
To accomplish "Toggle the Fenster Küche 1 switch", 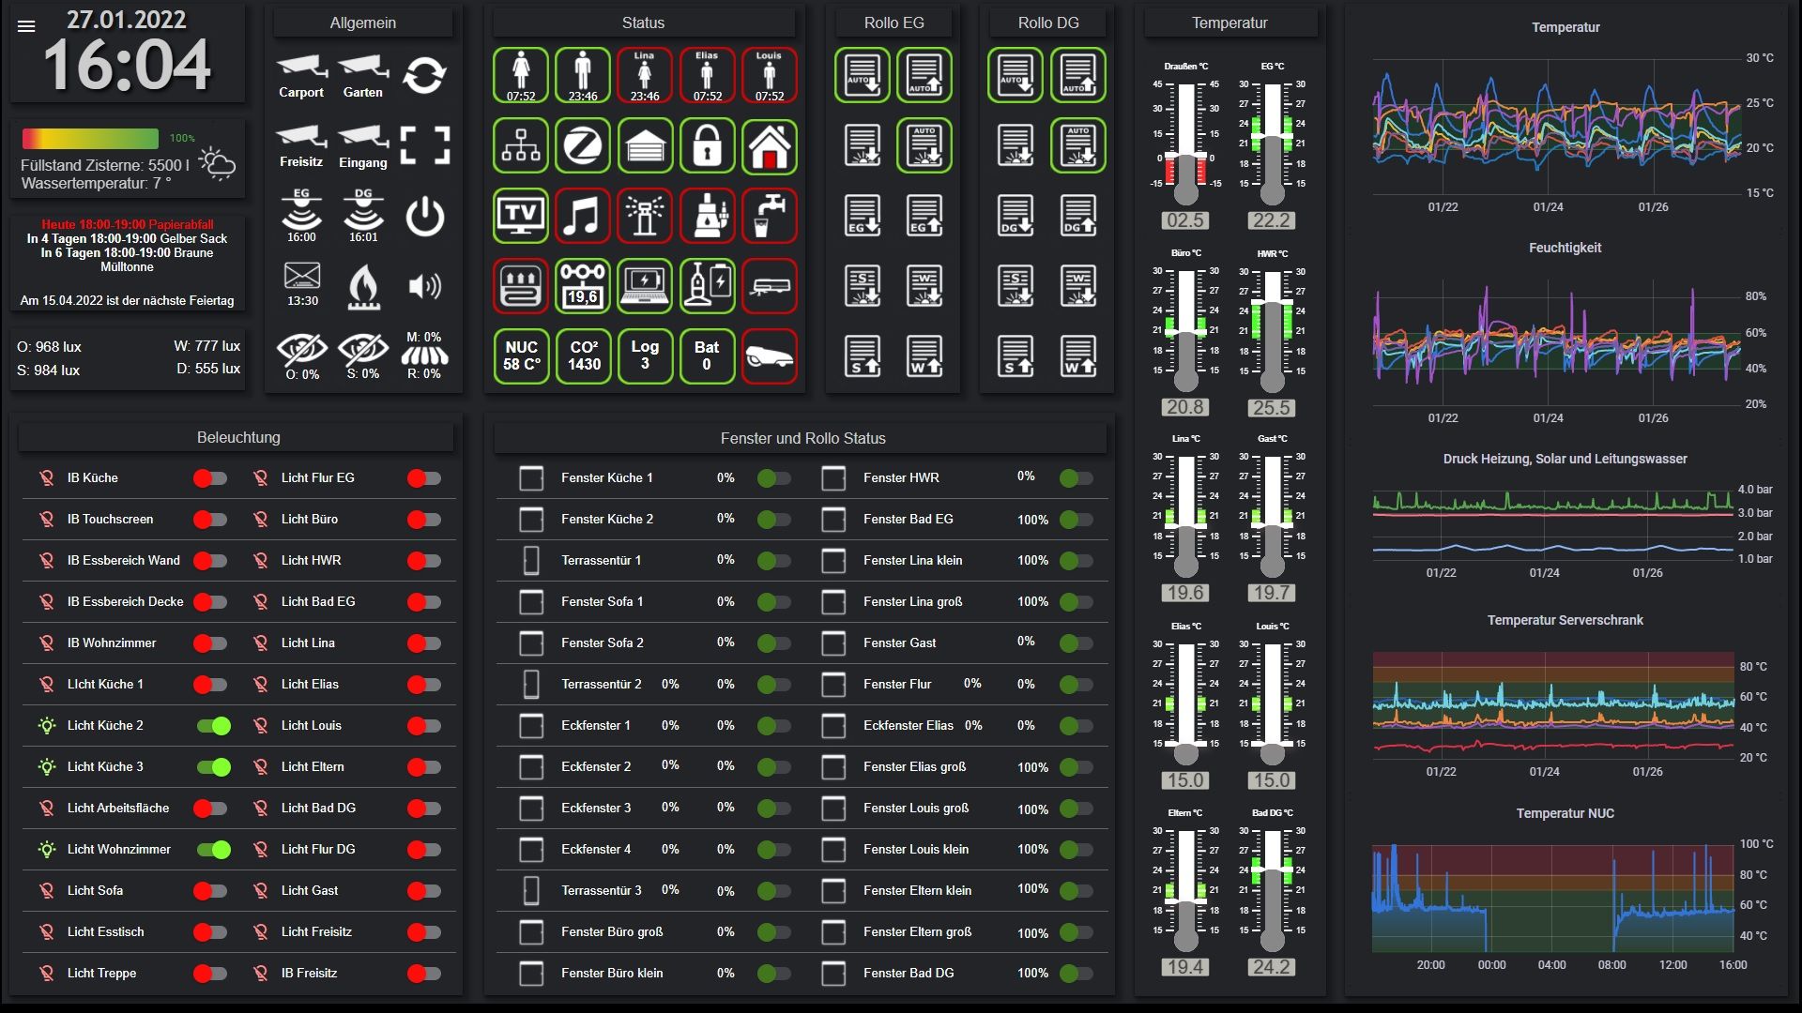I will (x=774, y=478).
